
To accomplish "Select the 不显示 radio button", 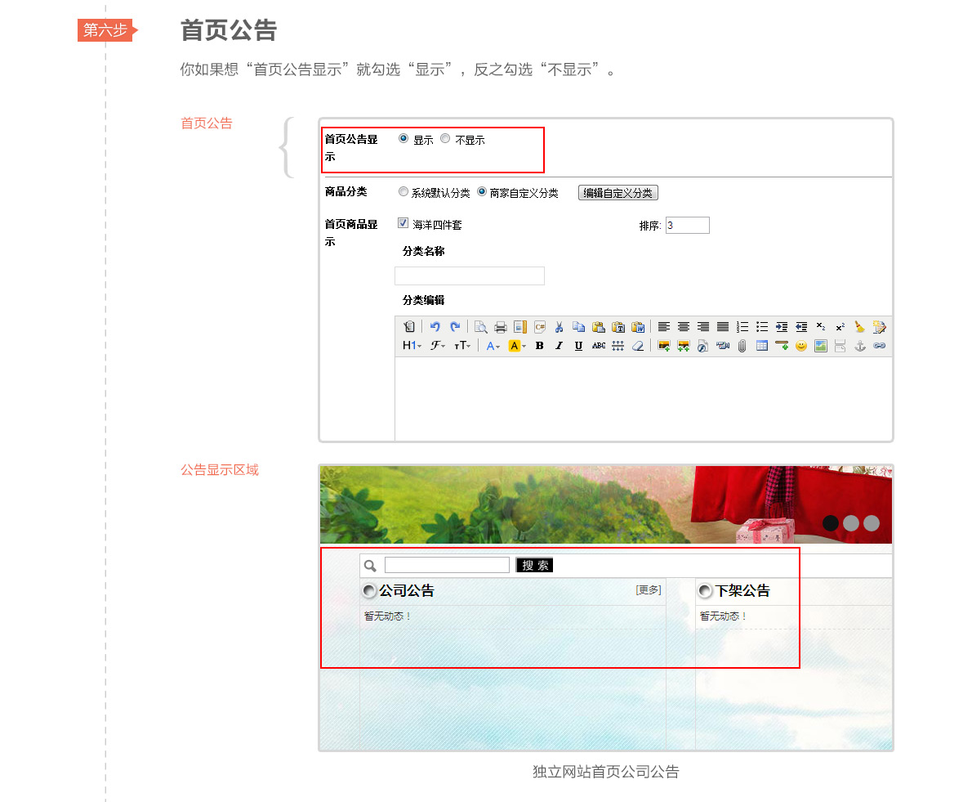I will click(x=445, y=138).
